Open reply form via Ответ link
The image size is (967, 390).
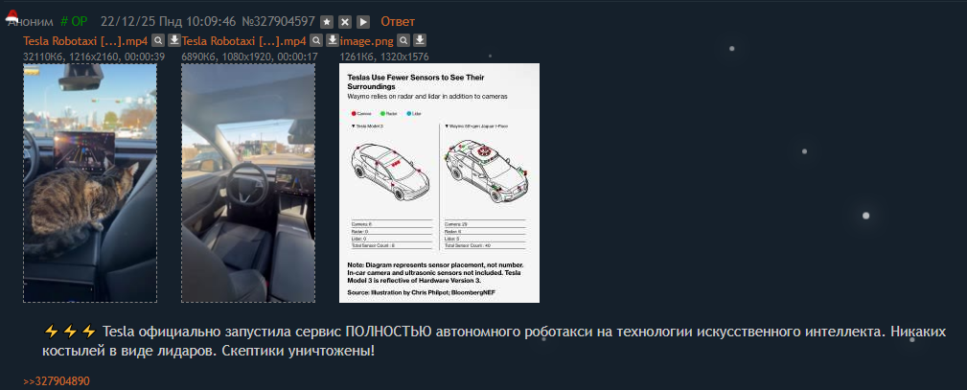398,22
